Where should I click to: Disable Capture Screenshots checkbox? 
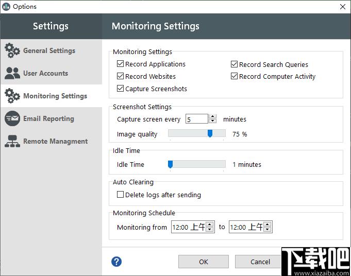click(120, 89)
